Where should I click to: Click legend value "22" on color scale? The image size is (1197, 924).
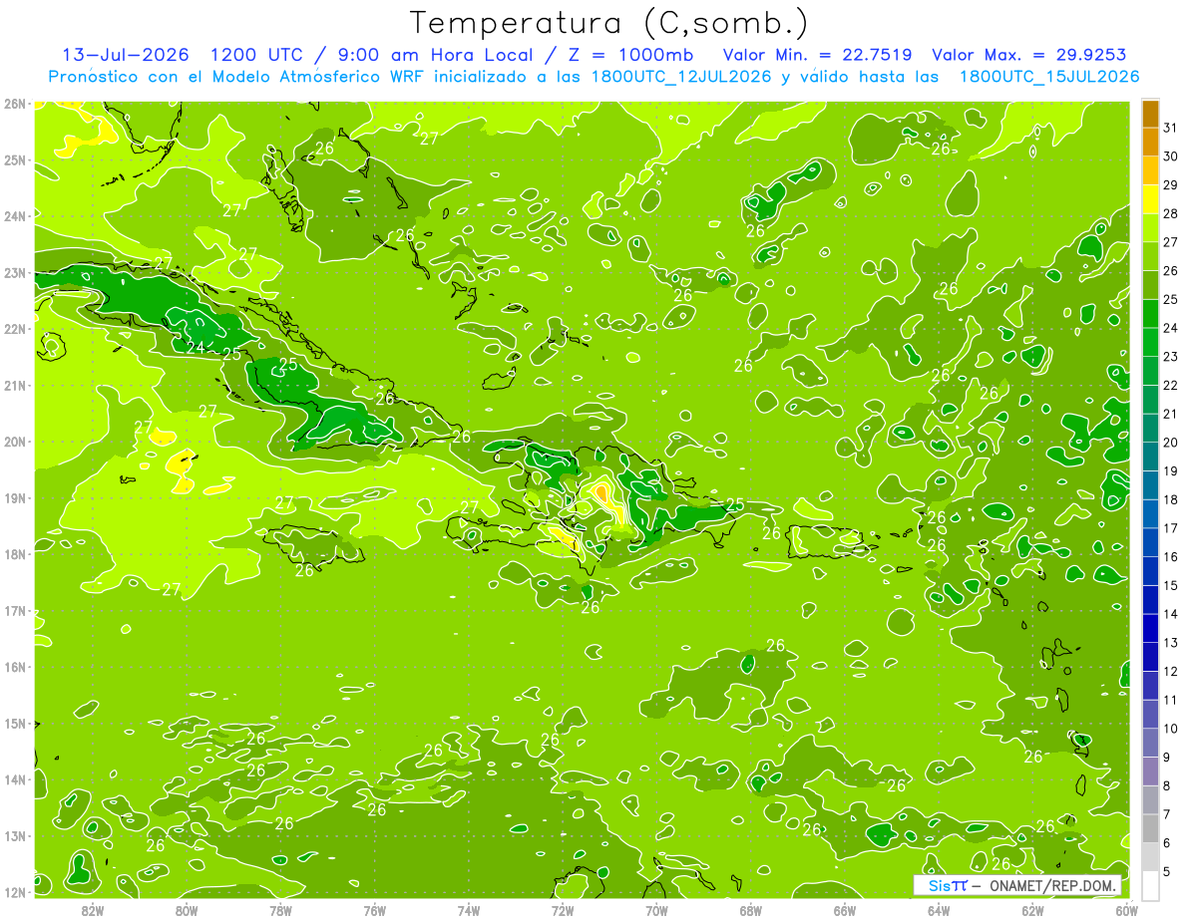coord(1170,385)
